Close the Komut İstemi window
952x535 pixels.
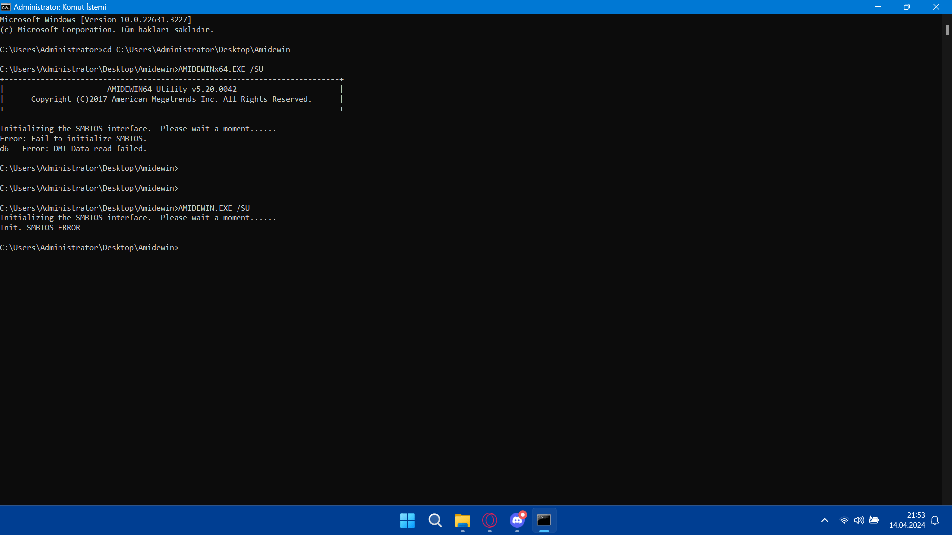[936, 7]
